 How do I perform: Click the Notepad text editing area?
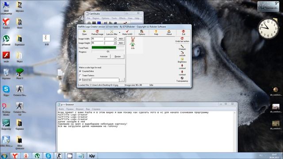coord(145,131)
